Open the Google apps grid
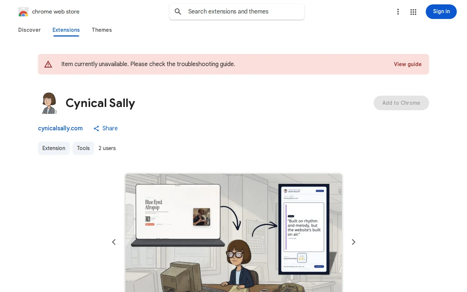Image resolution: width=467 pixels, height=292 pixels. (413, 12)
